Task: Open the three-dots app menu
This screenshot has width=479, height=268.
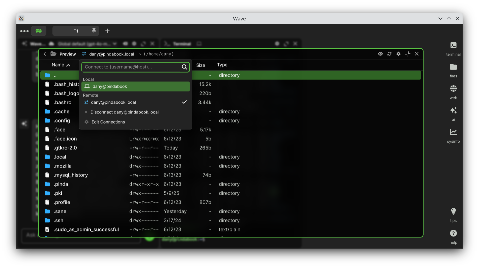Action: [24, 31]
